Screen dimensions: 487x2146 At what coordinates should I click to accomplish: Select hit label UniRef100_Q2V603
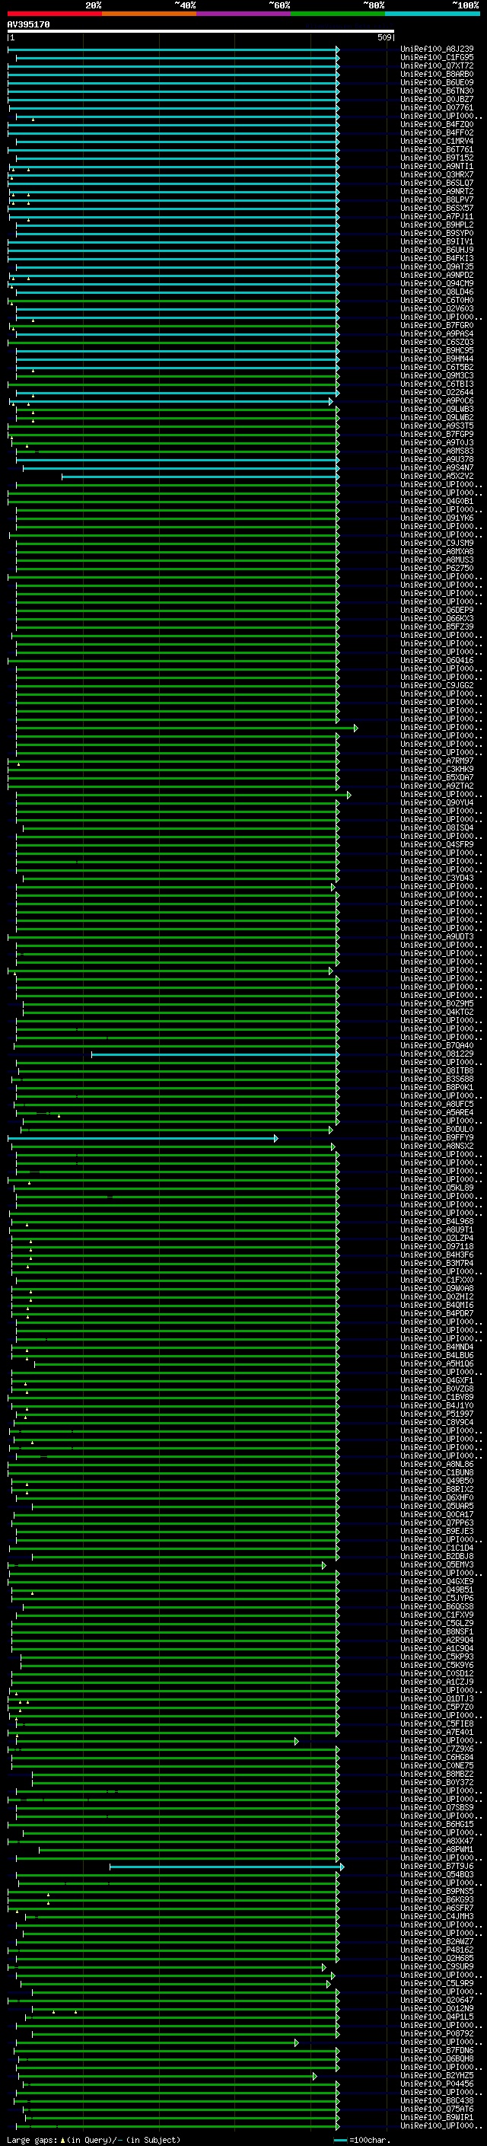437,308
